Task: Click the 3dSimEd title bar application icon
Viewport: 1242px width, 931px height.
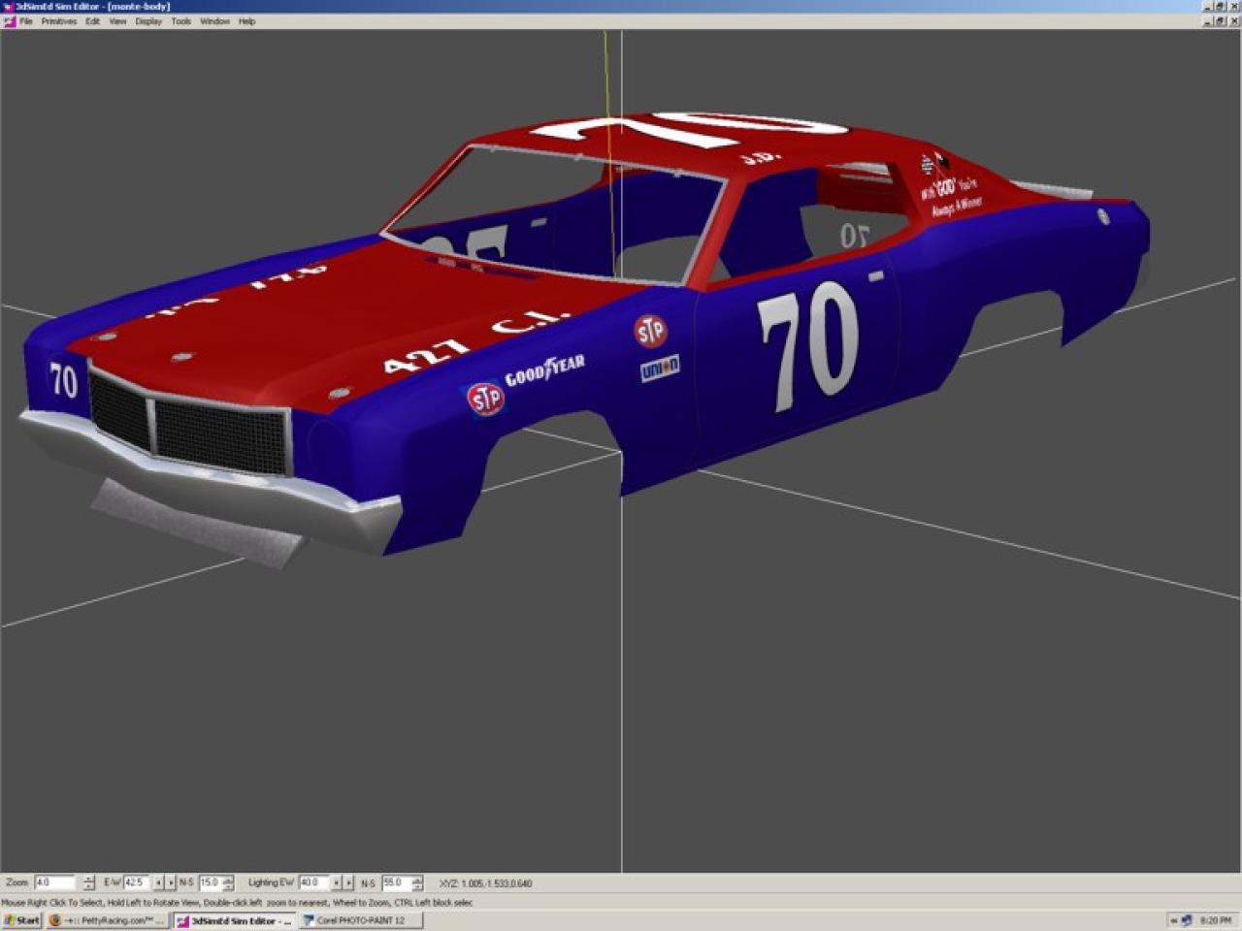Action: point(8,6)
